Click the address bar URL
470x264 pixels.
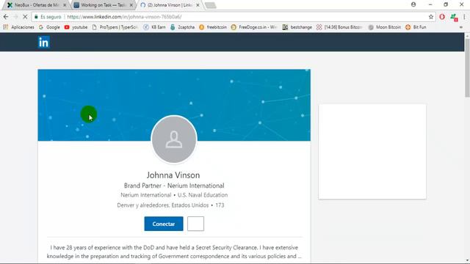[124, 17]
